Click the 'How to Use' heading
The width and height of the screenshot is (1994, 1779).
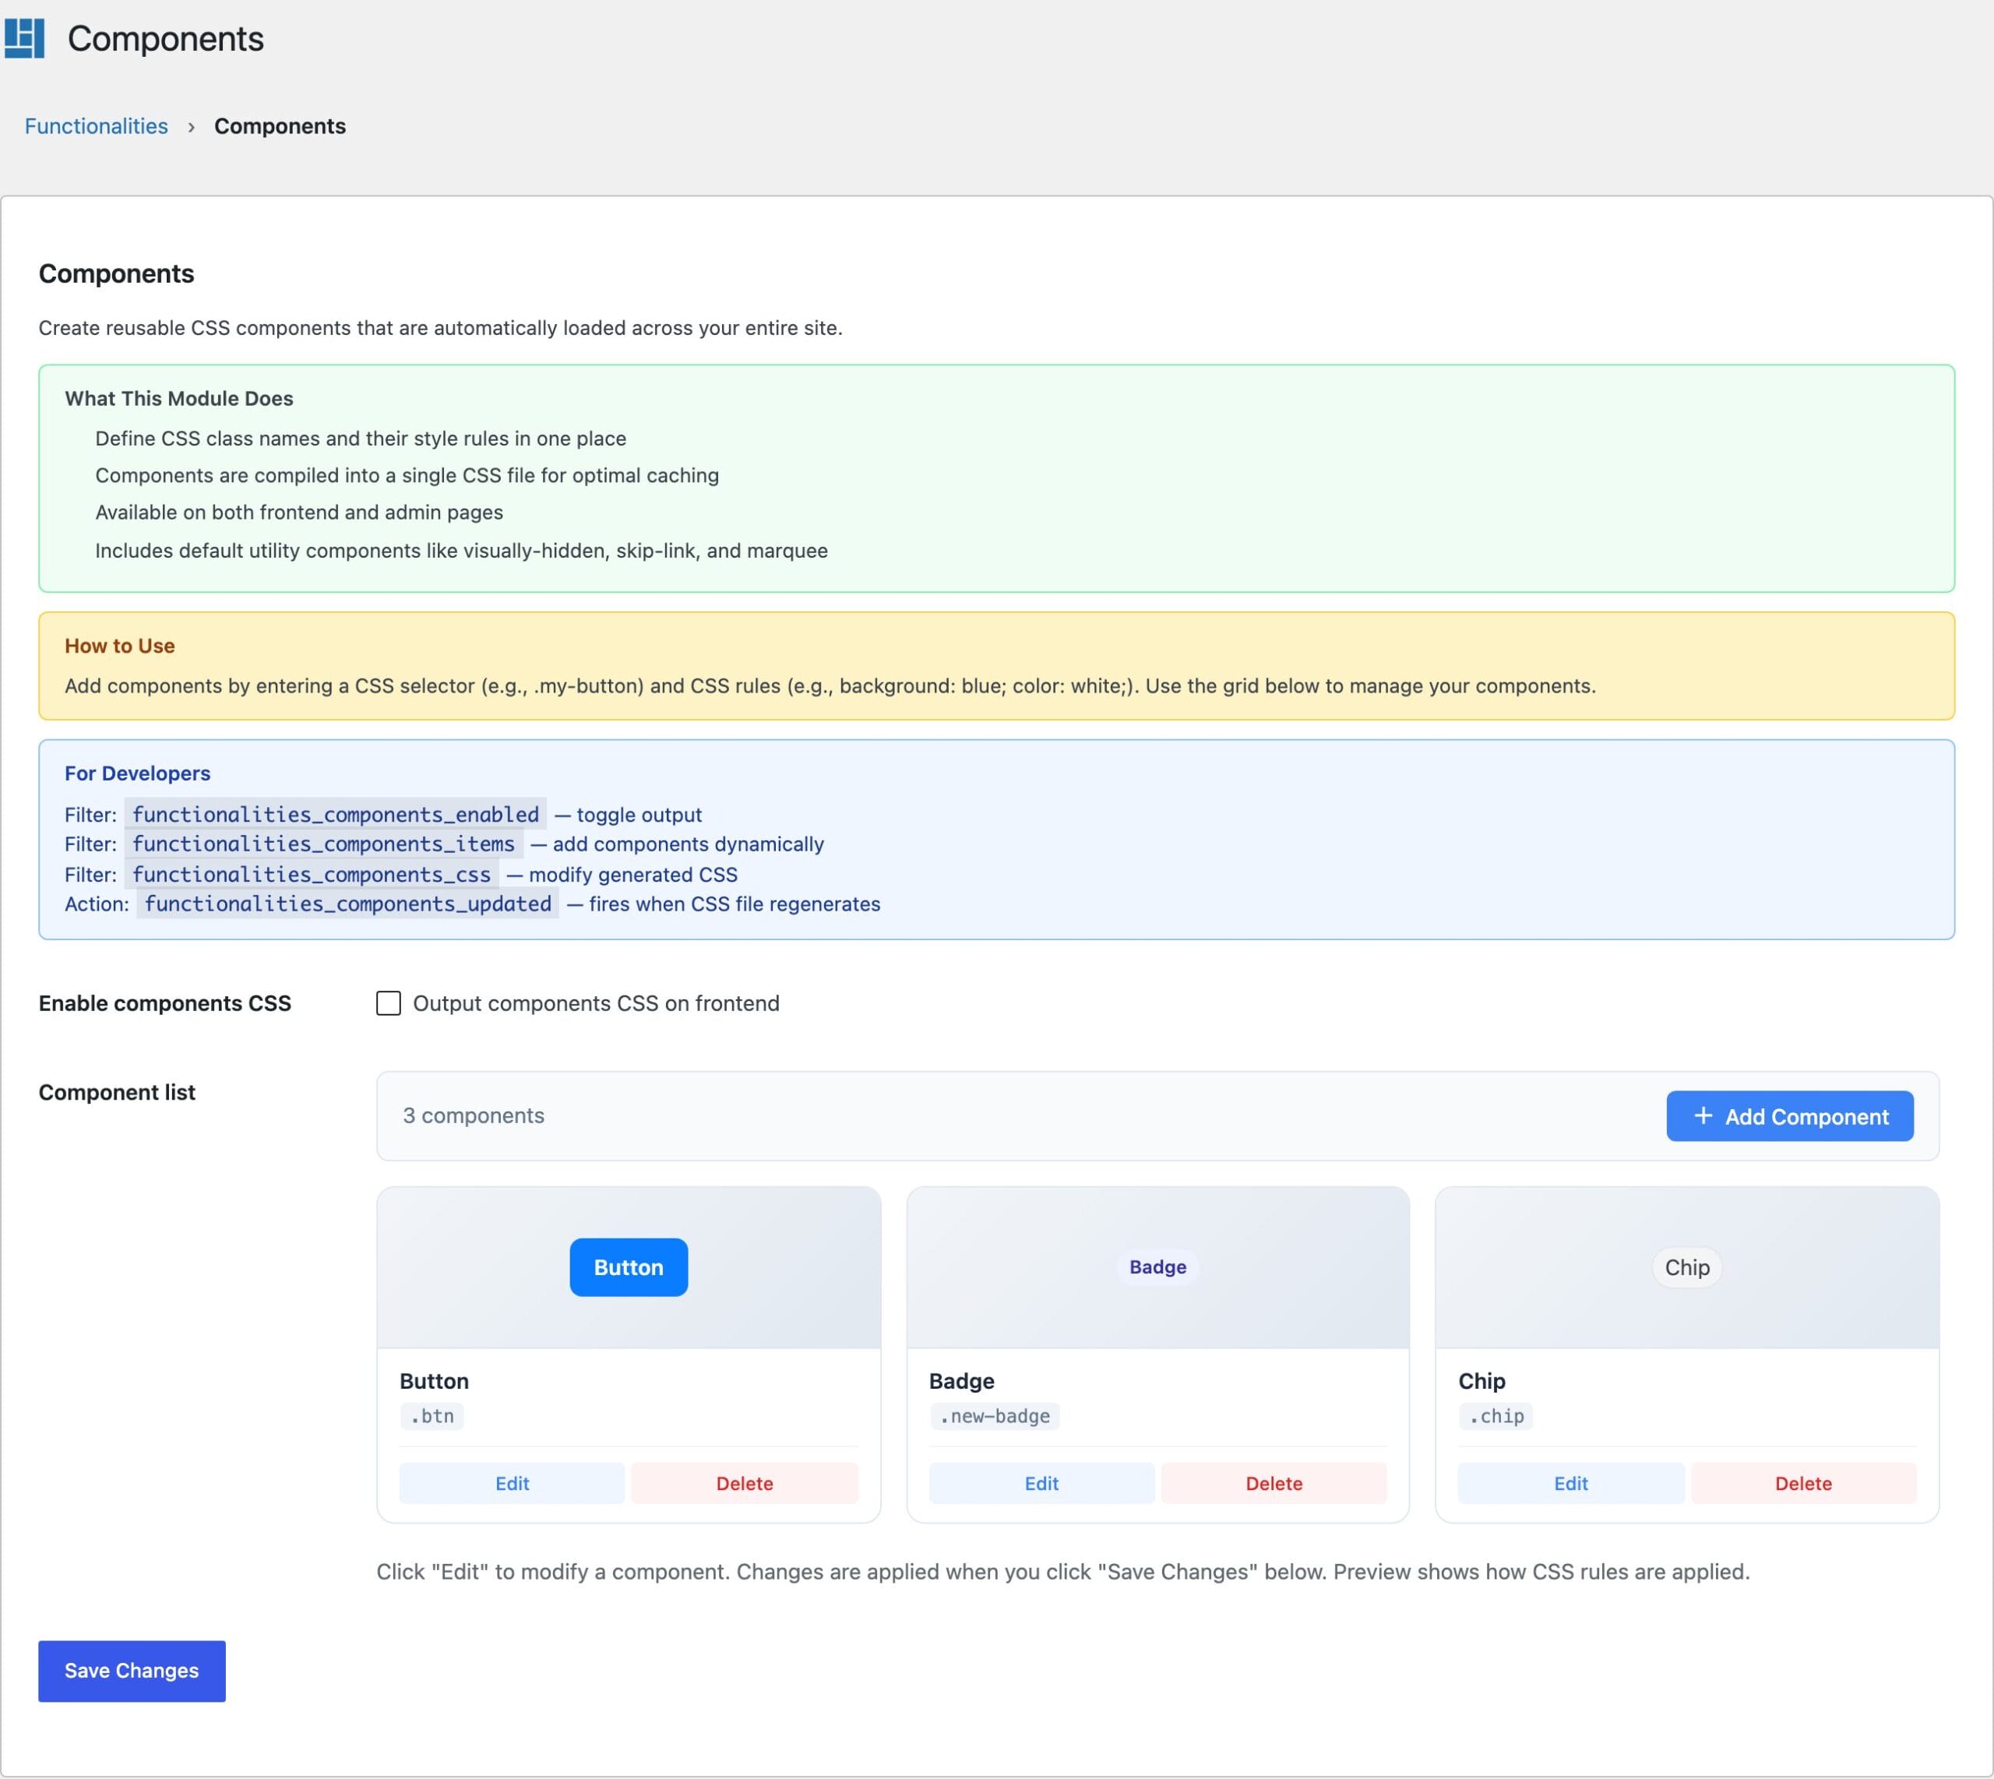(119, 645)
